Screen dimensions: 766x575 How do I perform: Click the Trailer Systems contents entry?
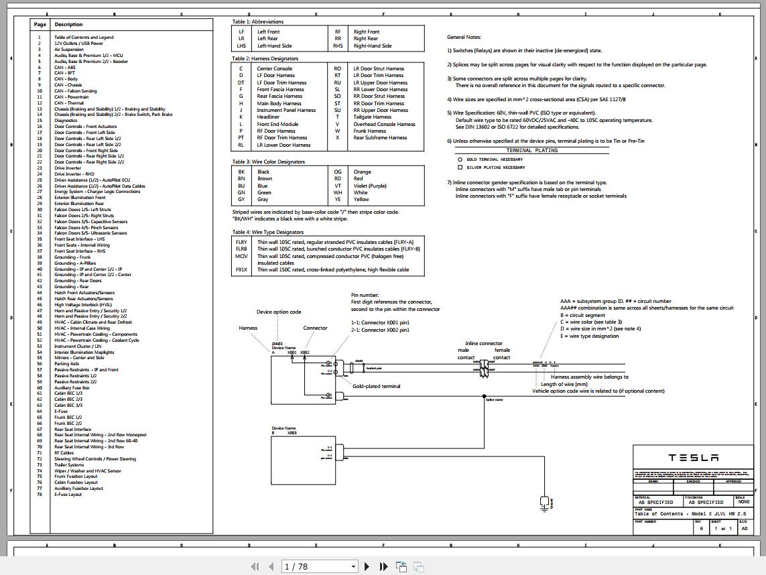pos(70,464)
